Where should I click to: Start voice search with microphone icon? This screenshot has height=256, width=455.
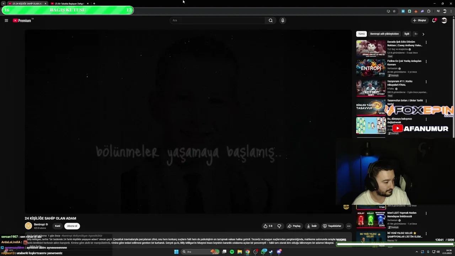[x=283, y=20]
